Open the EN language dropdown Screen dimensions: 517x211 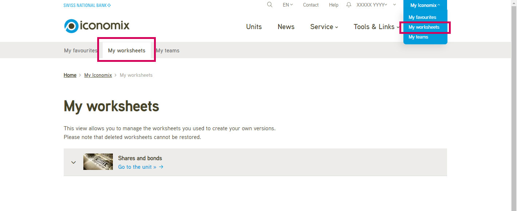(x=288, y=5)
